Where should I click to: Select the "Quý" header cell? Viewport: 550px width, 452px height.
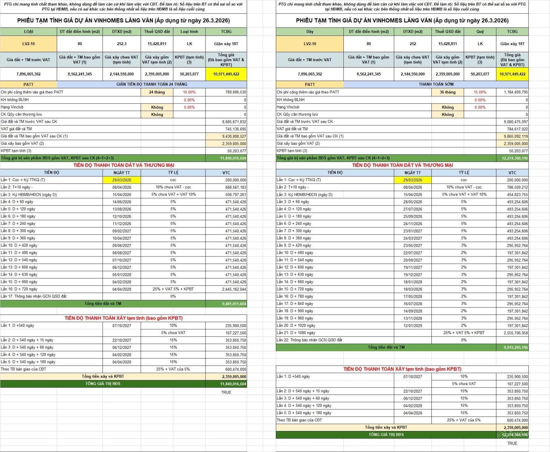point(480,32)
